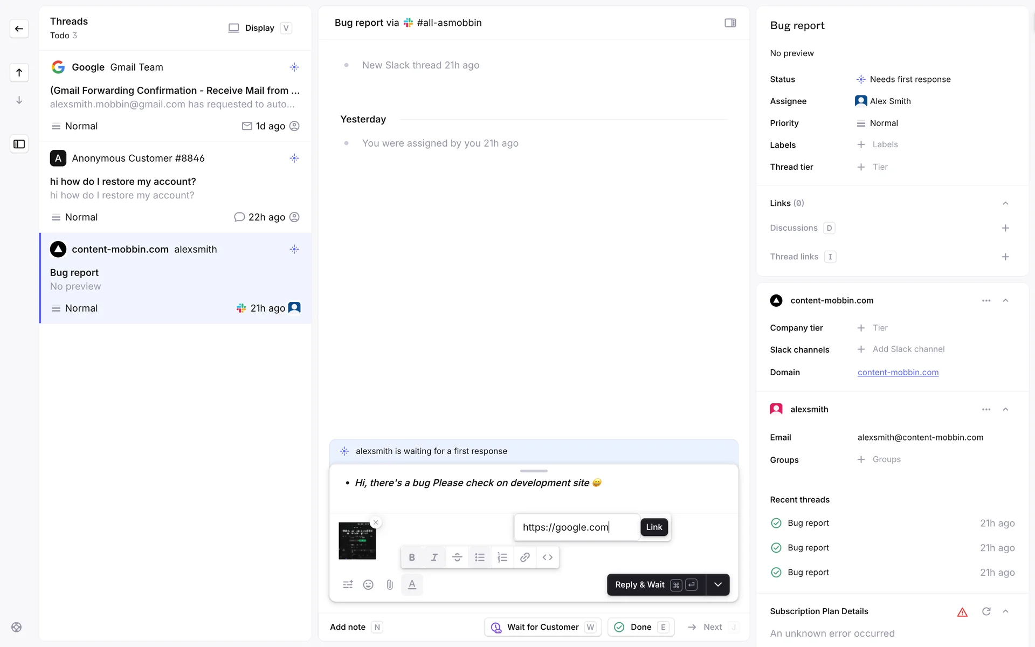Screen dimensions: 1035x647
Task: Click the URL input field
Action: point(576,527)
